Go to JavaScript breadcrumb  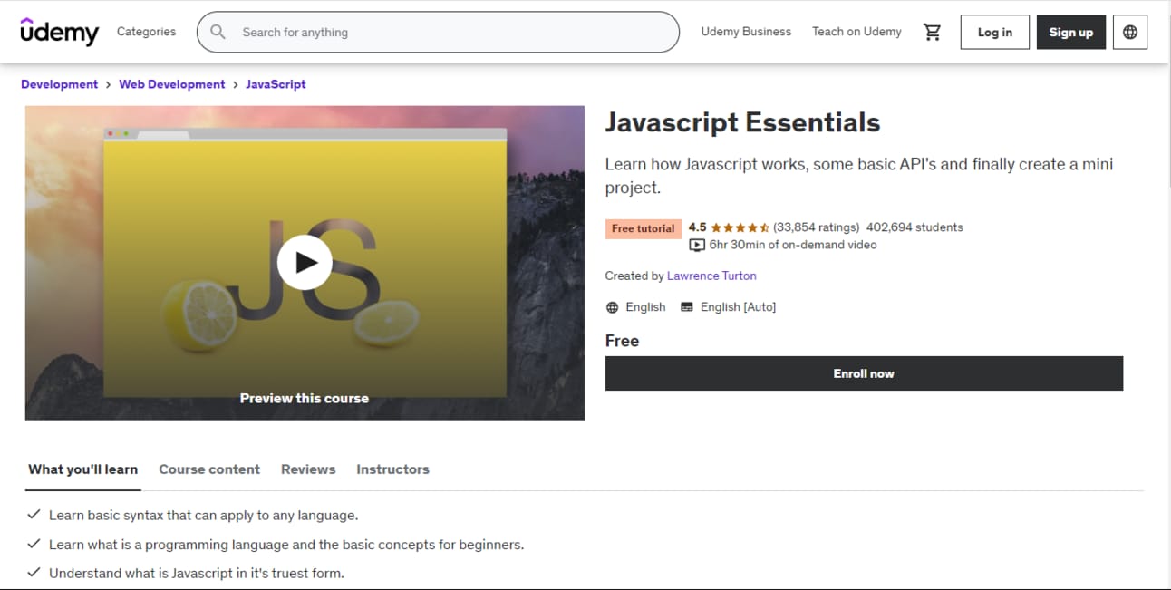tap(276, 84)
